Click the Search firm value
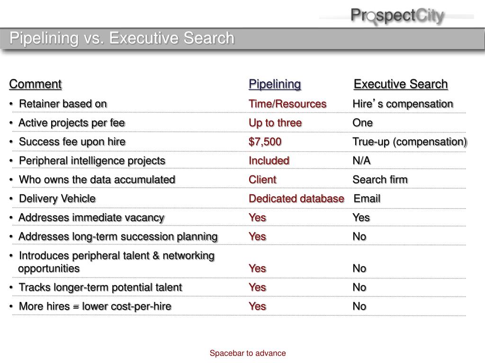 [x=380, y=180]
